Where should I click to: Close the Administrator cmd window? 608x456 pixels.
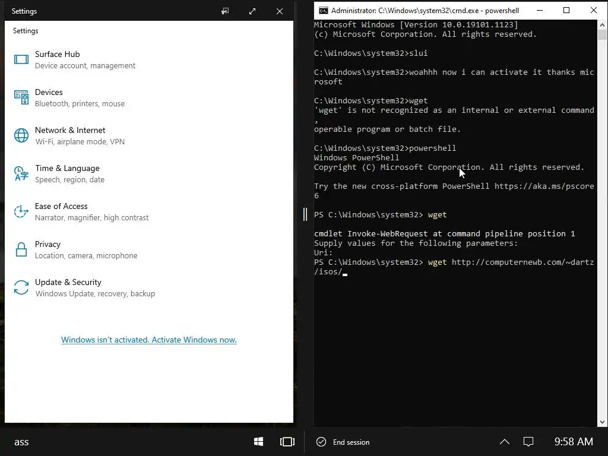tap(594, 11)
